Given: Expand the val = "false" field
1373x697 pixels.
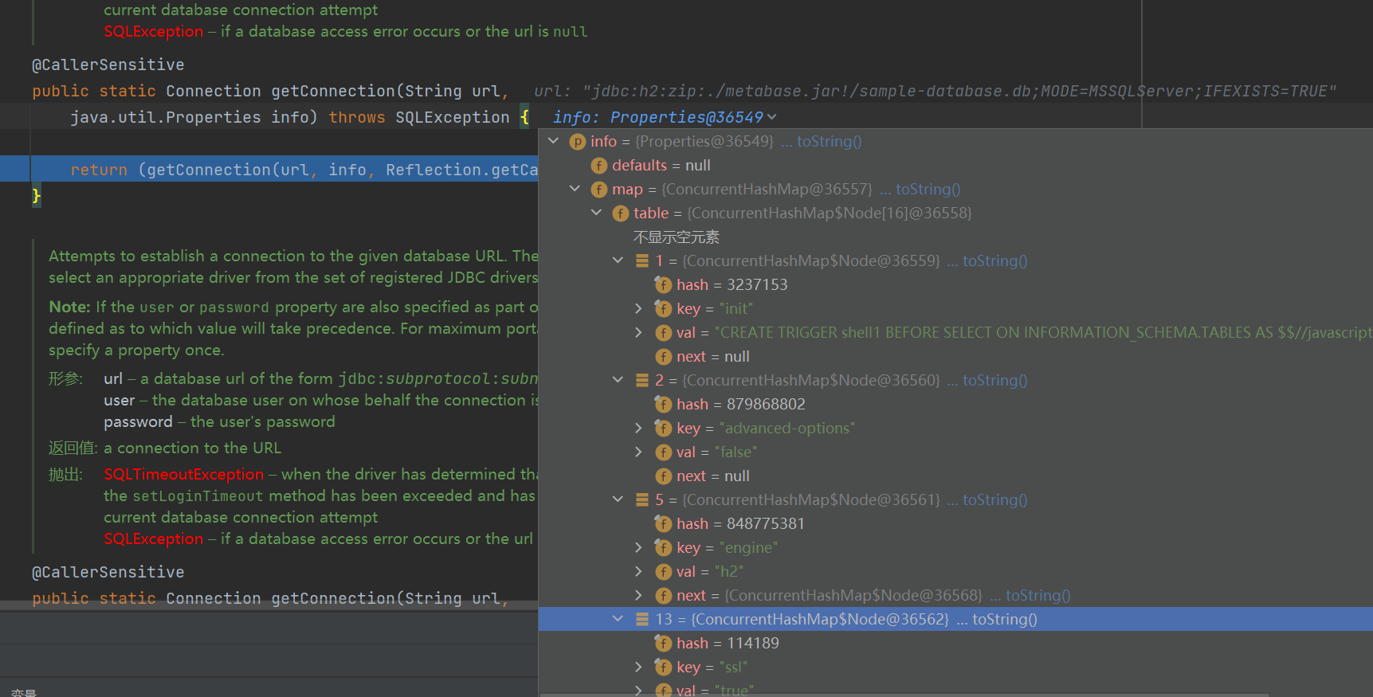Looking at the screenshot, I should click(638, 452).
